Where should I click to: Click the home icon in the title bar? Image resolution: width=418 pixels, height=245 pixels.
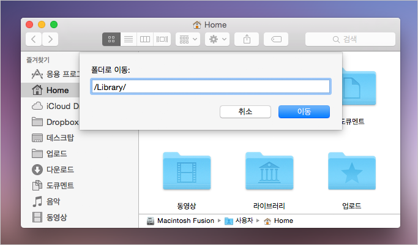point(197,25)
